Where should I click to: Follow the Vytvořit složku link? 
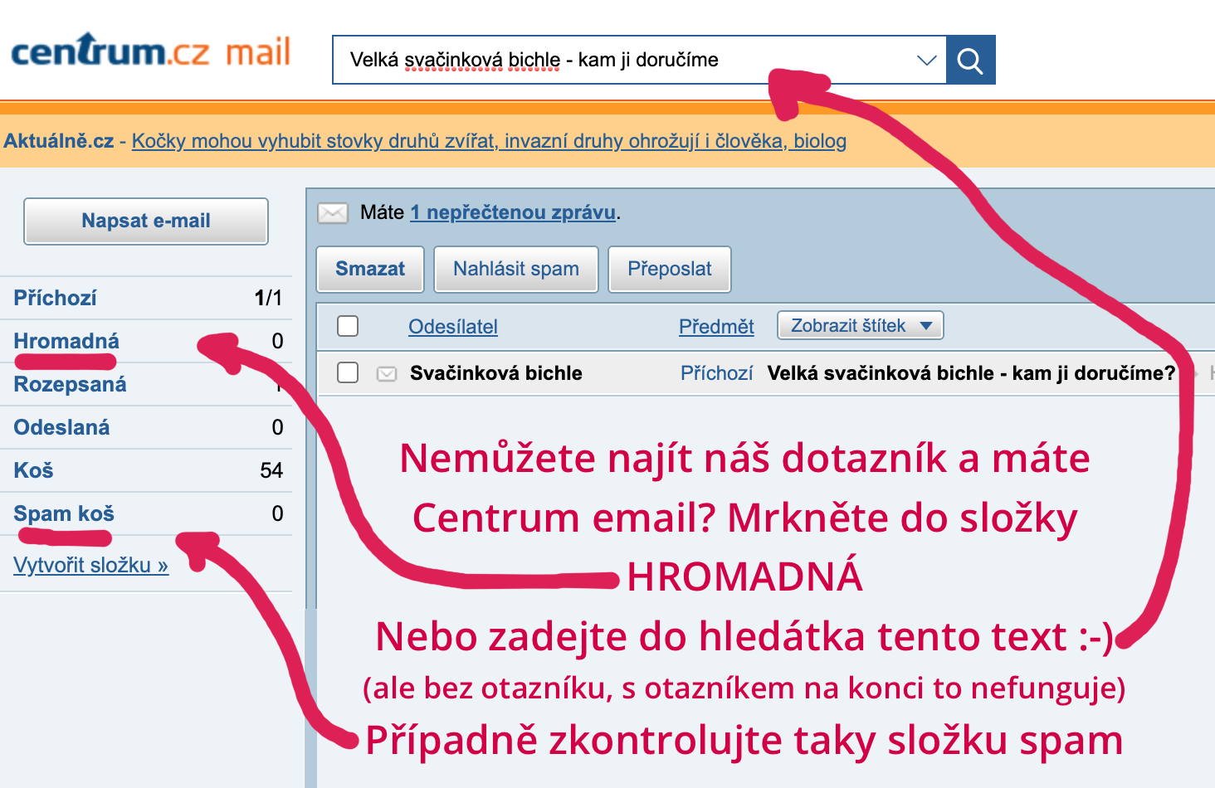90,565
